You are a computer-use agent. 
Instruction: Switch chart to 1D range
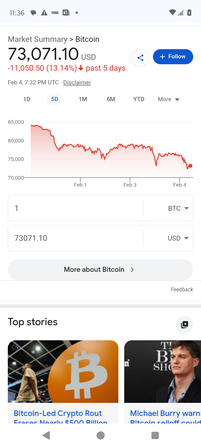[x=27, y=99]
